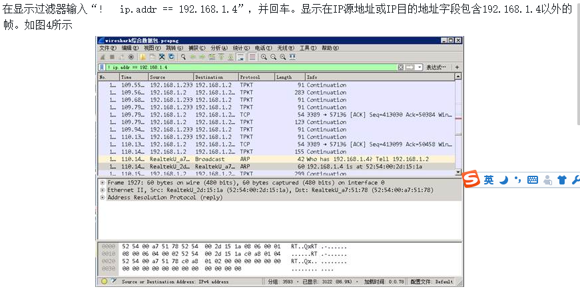The height and width of the screenshot is (291, 580).
Task: Open the 工具 menu
Action: click(308, 48)
